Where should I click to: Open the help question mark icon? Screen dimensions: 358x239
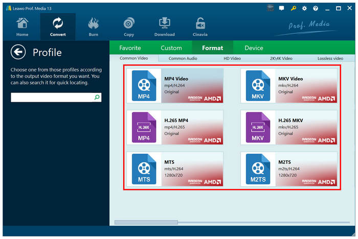point(316,9)
